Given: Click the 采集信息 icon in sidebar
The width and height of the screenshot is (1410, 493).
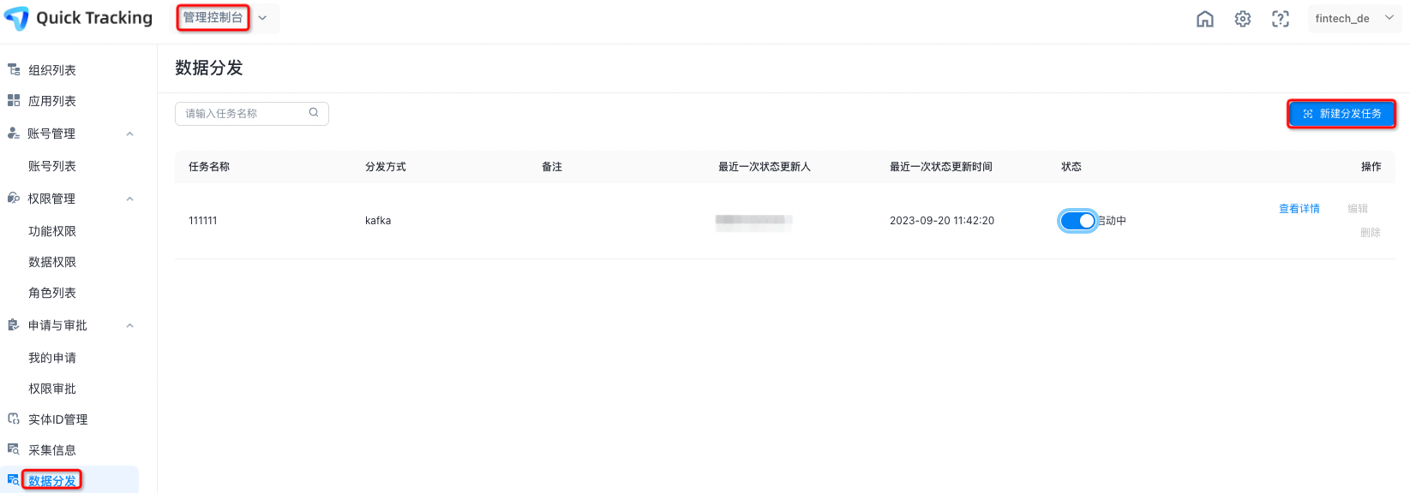Looking at the screenshot, I should click(x=14, y=449).
